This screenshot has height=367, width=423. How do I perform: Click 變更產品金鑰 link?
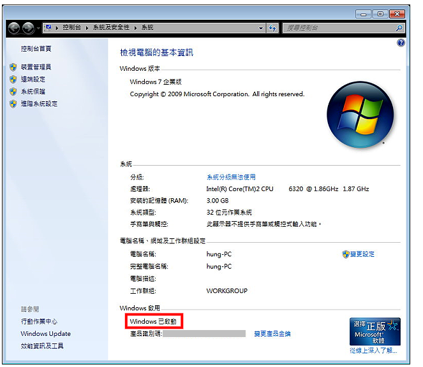tap(272, 334)
